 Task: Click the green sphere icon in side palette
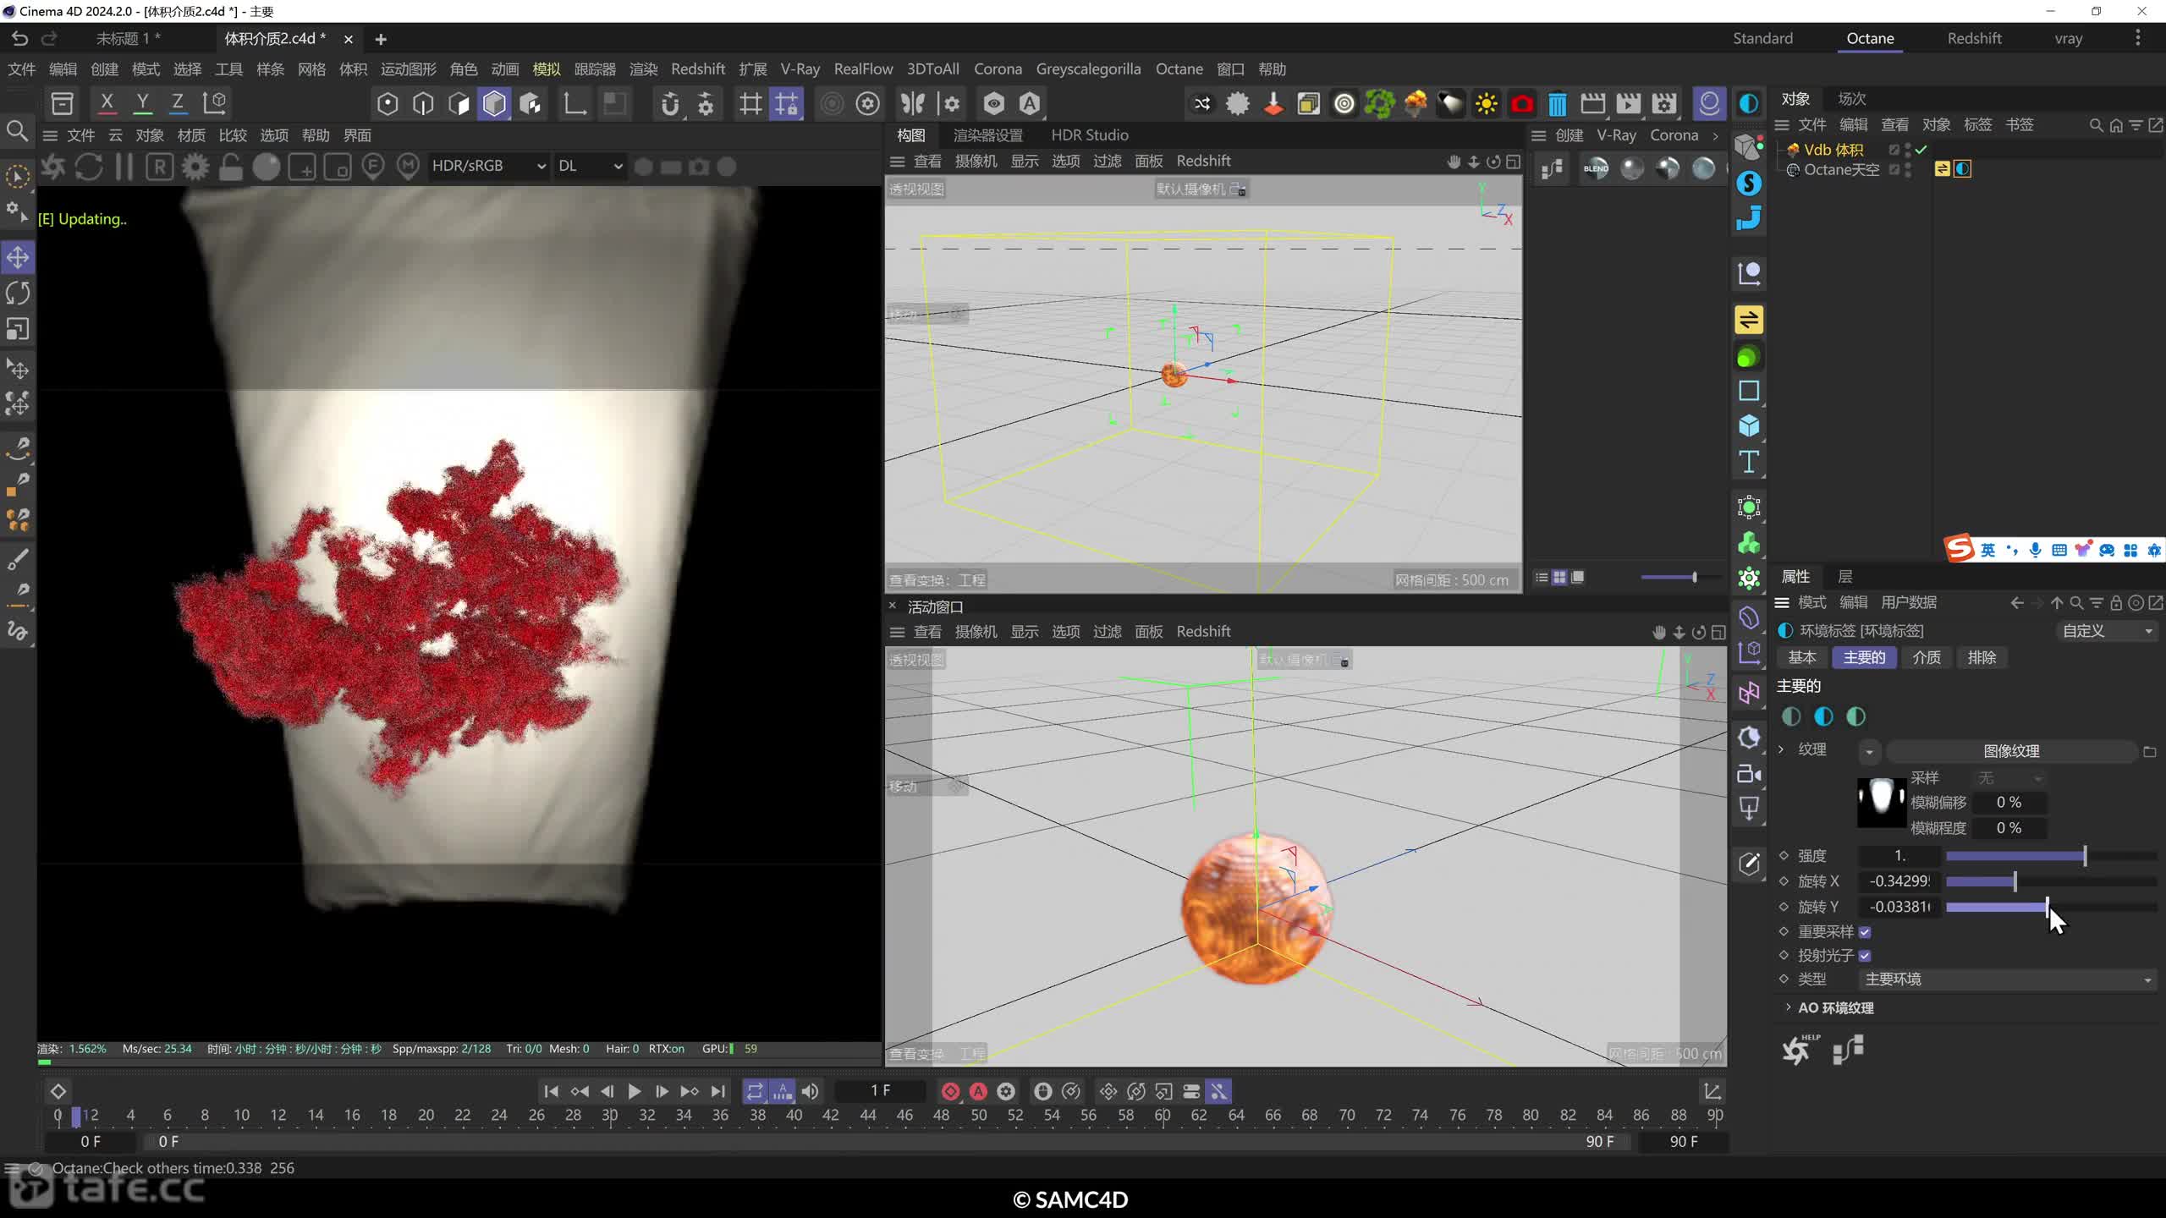pos(1749,357)
